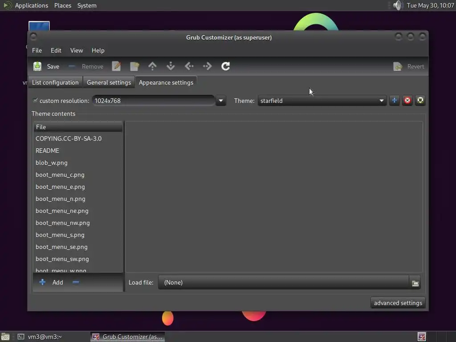Click the Revert button label
Screen dimensions: 456x342
click(x=415, y=67)
